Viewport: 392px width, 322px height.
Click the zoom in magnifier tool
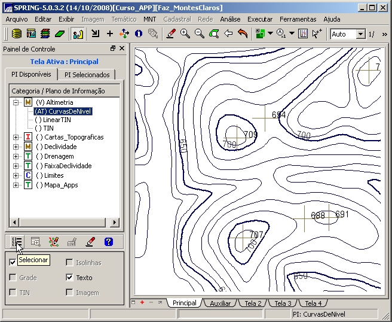tap(185, 34)
